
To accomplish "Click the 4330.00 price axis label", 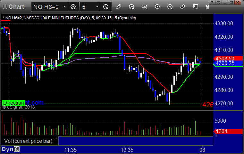I will [x=223, y=24].
